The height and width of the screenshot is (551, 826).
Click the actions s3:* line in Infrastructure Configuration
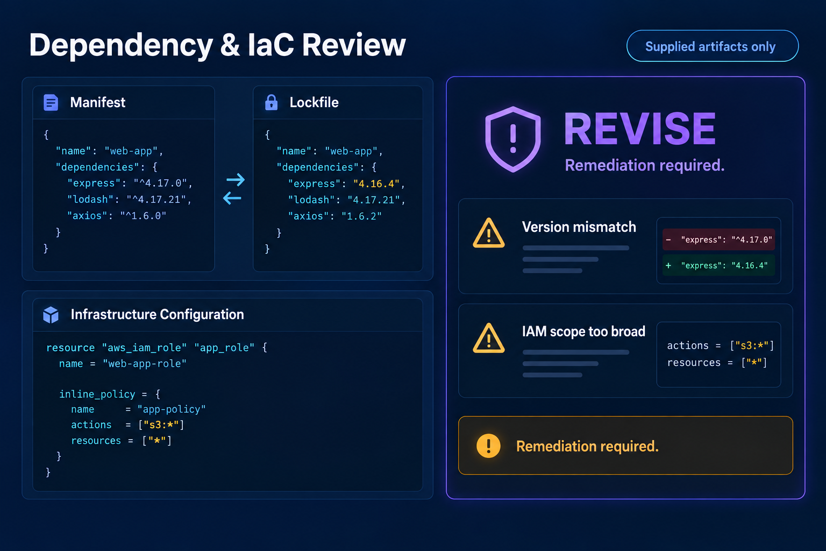[128, 425]
